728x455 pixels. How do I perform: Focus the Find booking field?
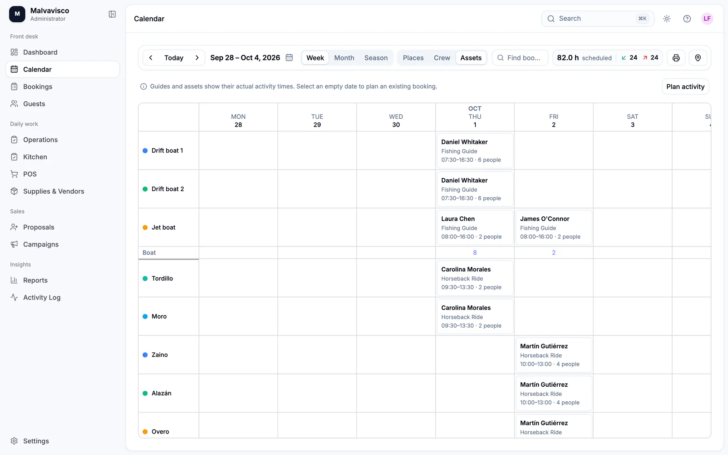click(x=520, y=58)
